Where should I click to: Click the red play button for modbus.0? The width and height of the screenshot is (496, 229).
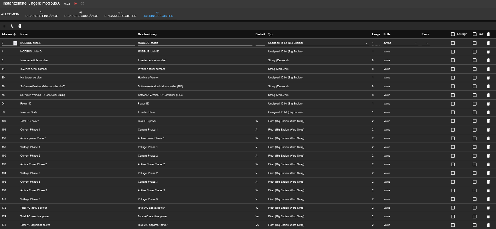click(x=76, y=4)
